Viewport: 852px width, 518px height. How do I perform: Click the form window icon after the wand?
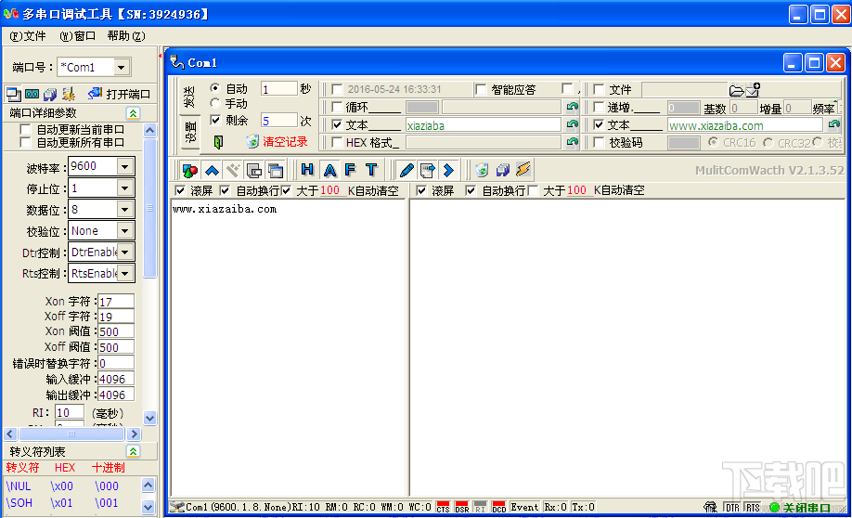[x=253, y=171]
